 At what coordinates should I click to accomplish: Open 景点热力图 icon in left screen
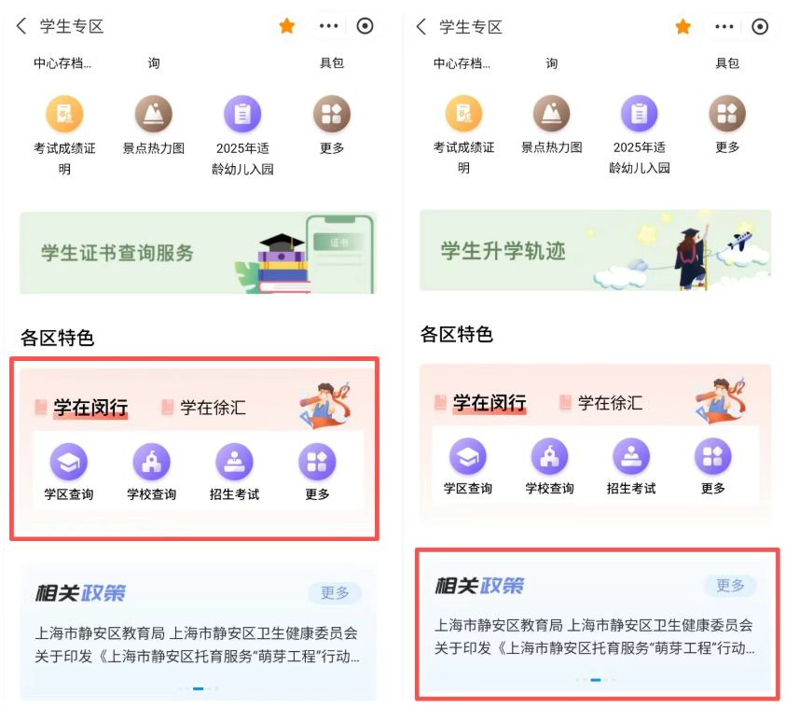[x=154, y=115]
